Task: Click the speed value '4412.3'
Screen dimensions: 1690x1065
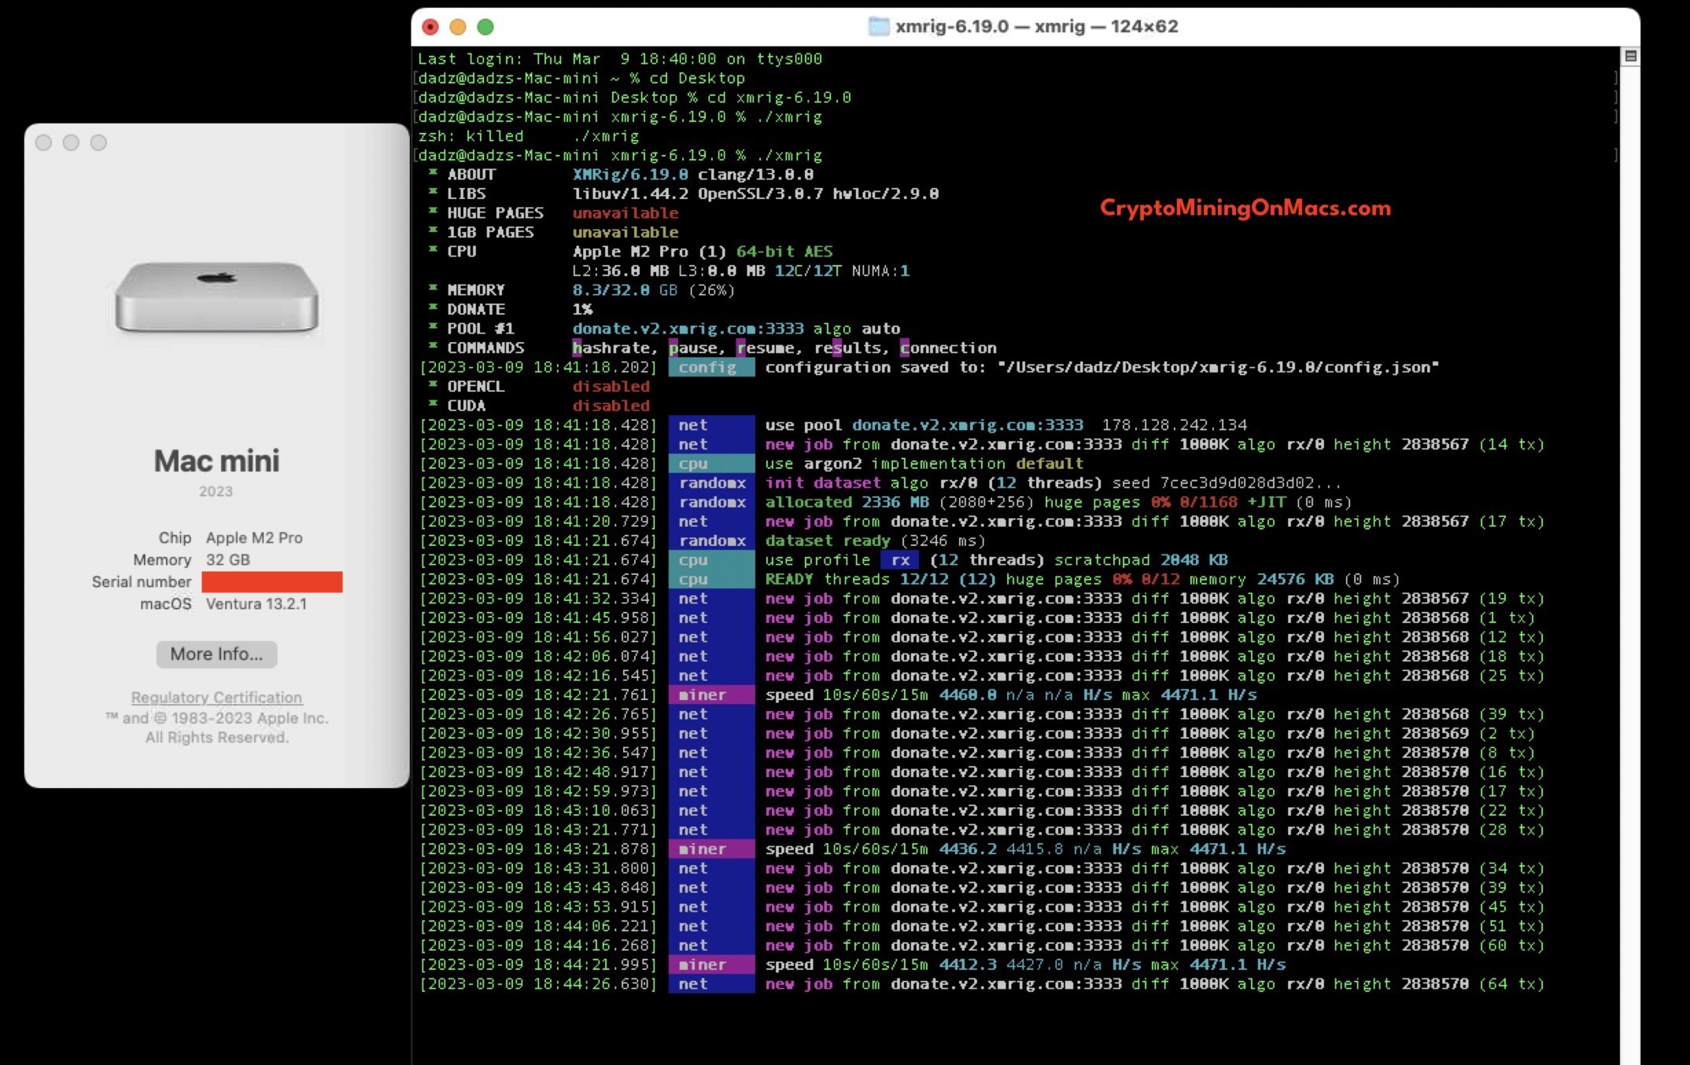Action: pyautogui.click(x=968, y=965)
